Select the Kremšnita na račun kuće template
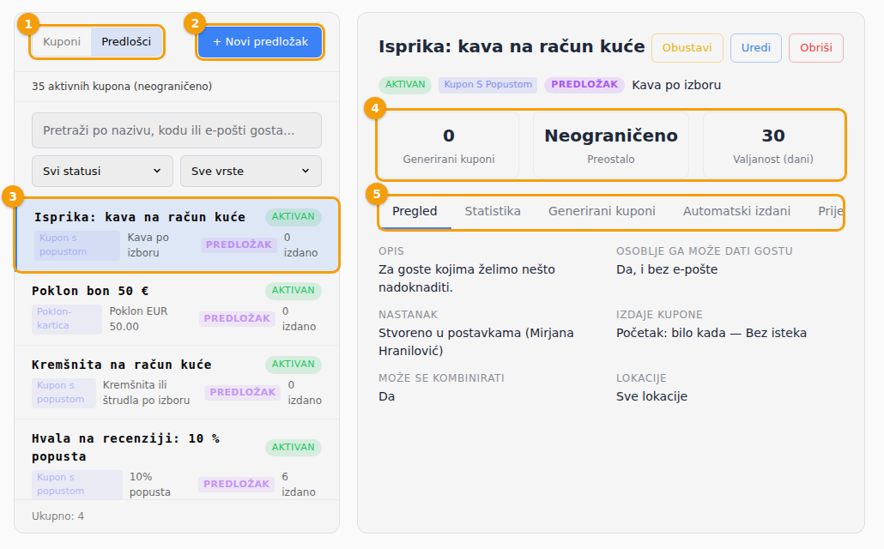The width and height of the screenshot is (884, 549). [177, 383]
